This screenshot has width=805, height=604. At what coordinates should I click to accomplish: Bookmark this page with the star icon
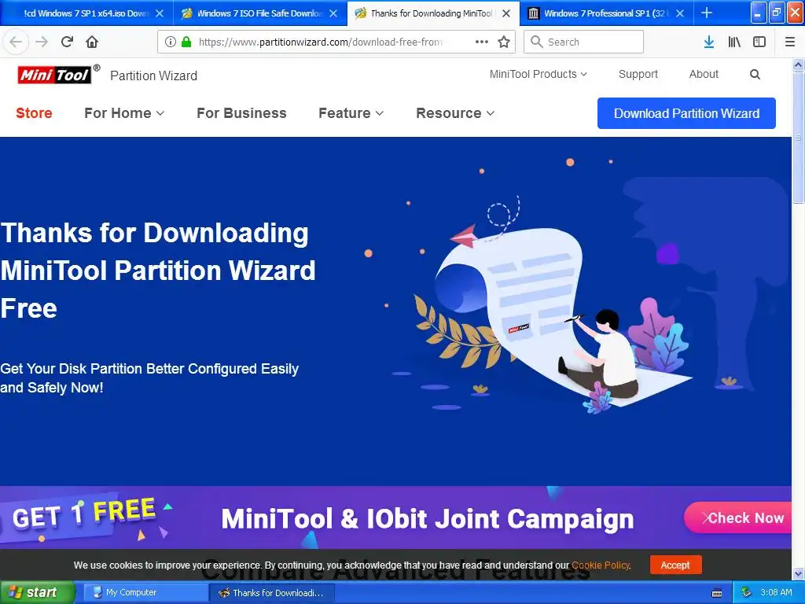504,42
